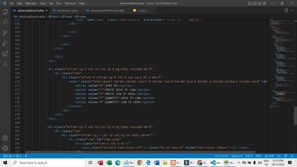Click the horizontal editor scrollbar
This screenshot has width=297, height=167.
point(140,152)
